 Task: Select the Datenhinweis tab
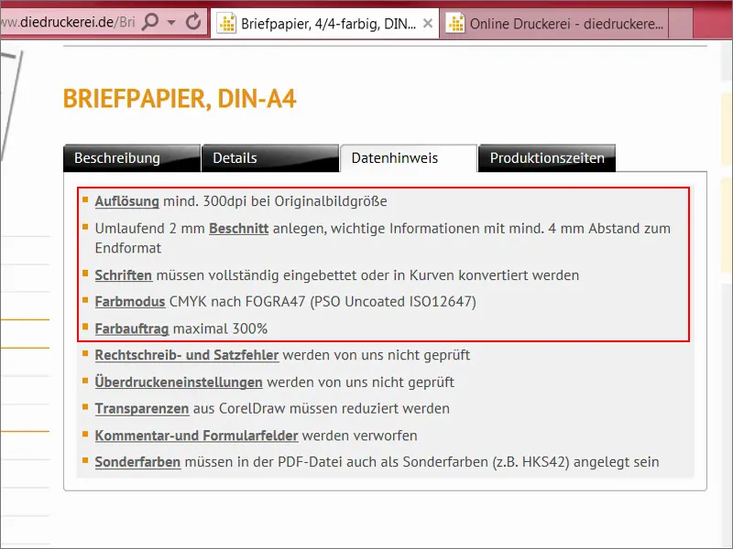(408, 158)
